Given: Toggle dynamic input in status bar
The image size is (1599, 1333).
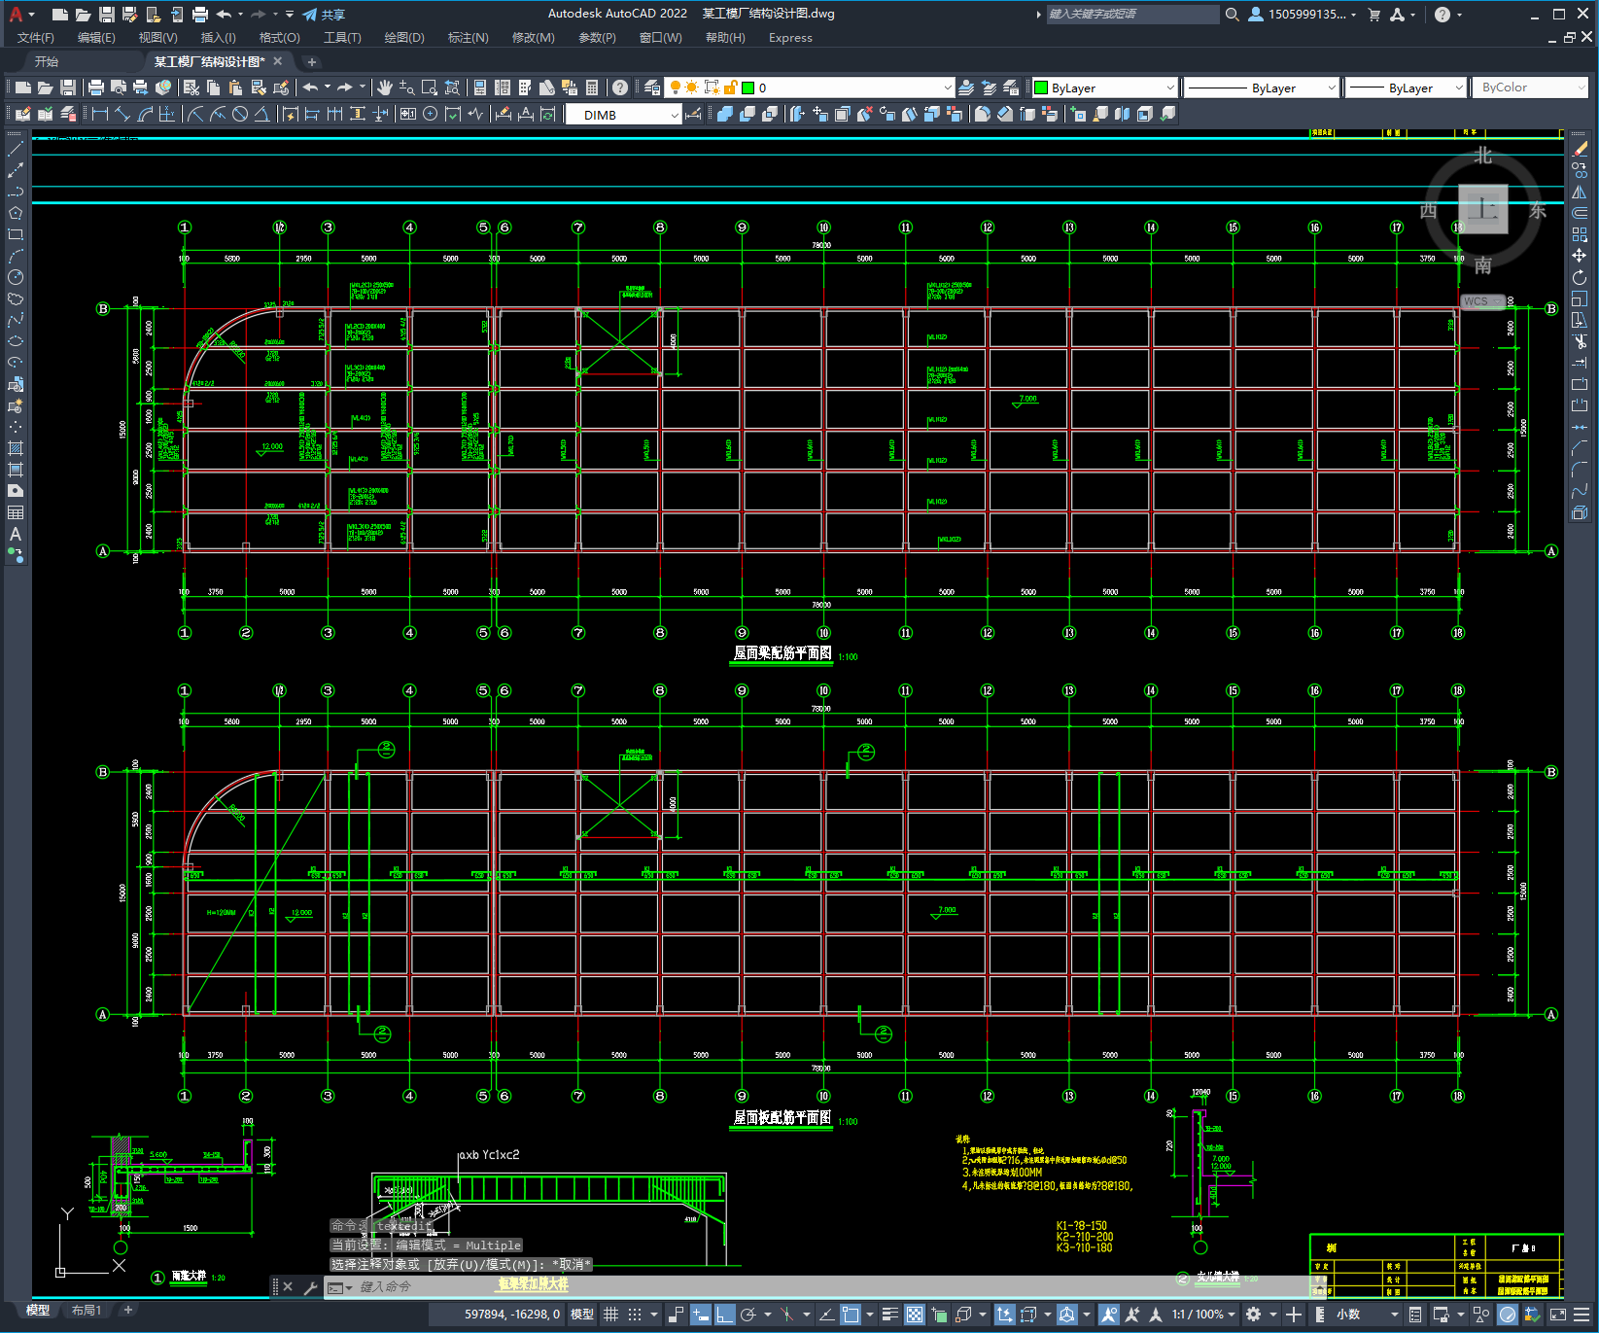Looking at the screenshot, I should [700, 1315].
